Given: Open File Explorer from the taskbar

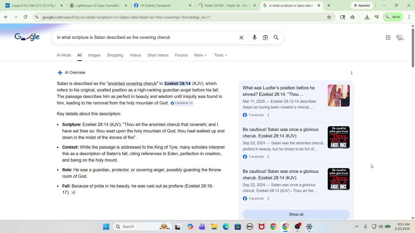Looking at the screenshot, I should 214,227.
